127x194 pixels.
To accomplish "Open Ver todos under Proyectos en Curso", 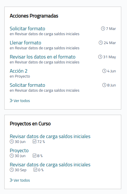I will [x=22, y=180].
